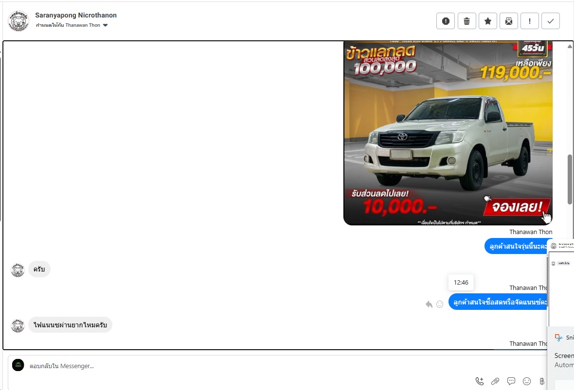React with smiley next to 12:46 message
This screenshot has height=390, width=574.
440,304
